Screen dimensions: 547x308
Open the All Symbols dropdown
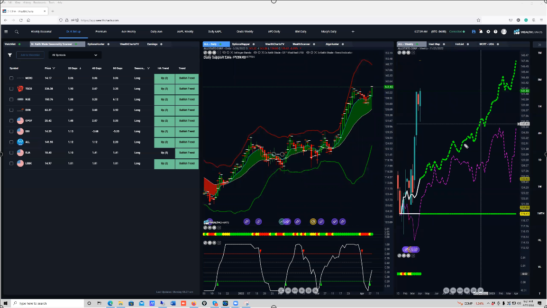click(x=74, y=55)
